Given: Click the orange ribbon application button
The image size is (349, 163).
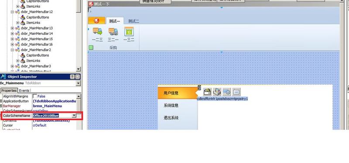Looking at the screenshot, I should coord(96,20).
